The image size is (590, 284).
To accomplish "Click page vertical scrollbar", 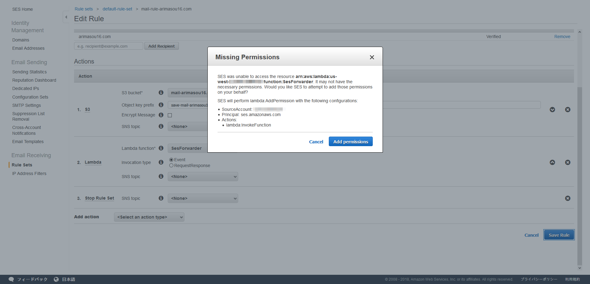I will pyautogui.click(x=580, y=176).
